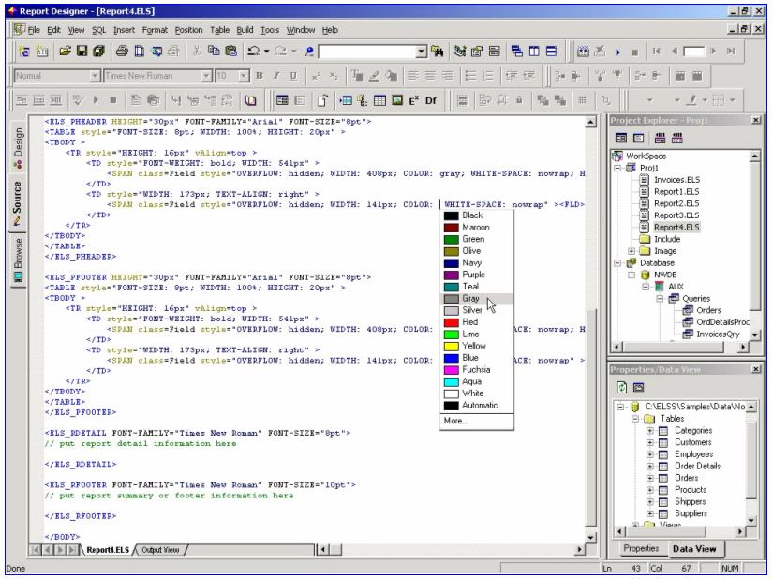
Task: Select the InvoicesQry query item
Action: [x=718, y=334]
